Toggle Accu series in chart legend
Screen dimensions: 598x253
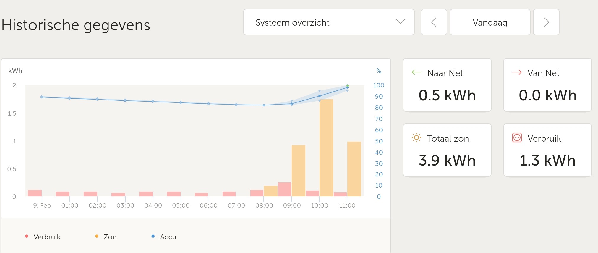tap(168, 237)
